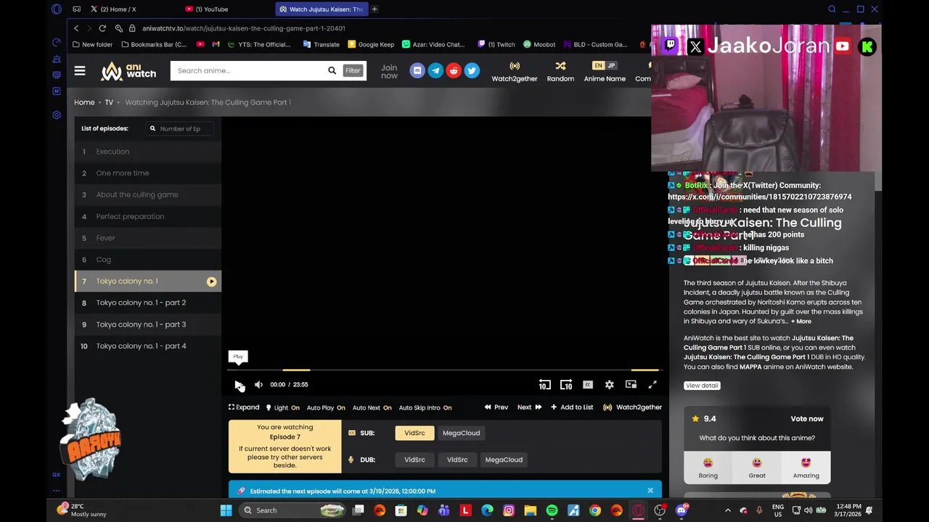Focus the Number of Ep field
Viewport: 929px width, 522px height.
pyautogui.click(x=179, y=128)
